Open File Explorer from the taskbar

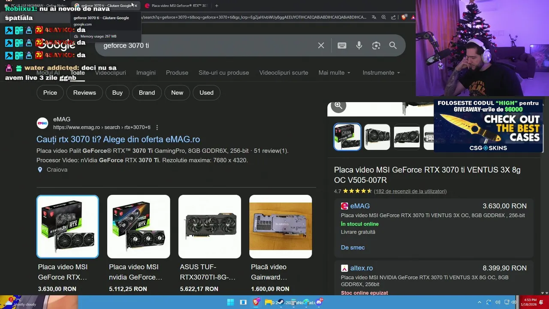click(x=268, y=302)
